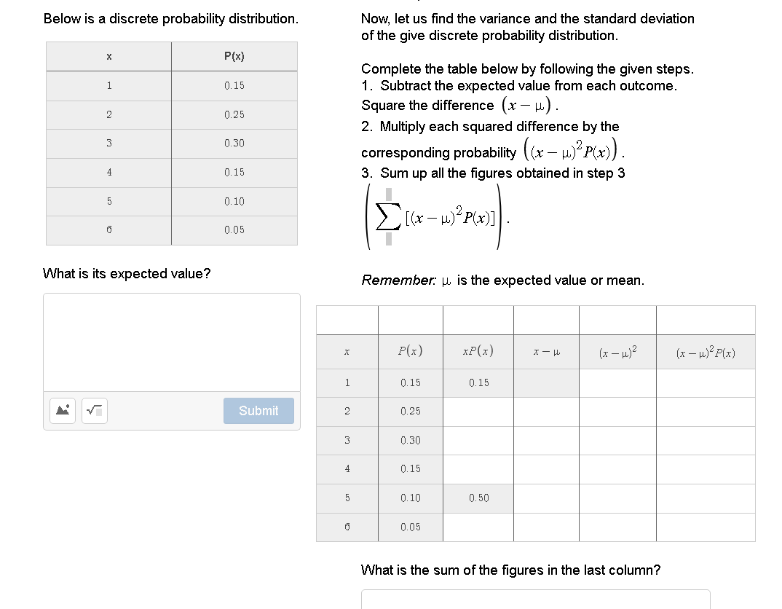Click the x−μ cell for x=1
Image resolution: width=782 pixels, height=609 pixels.
tap(546, 382)
